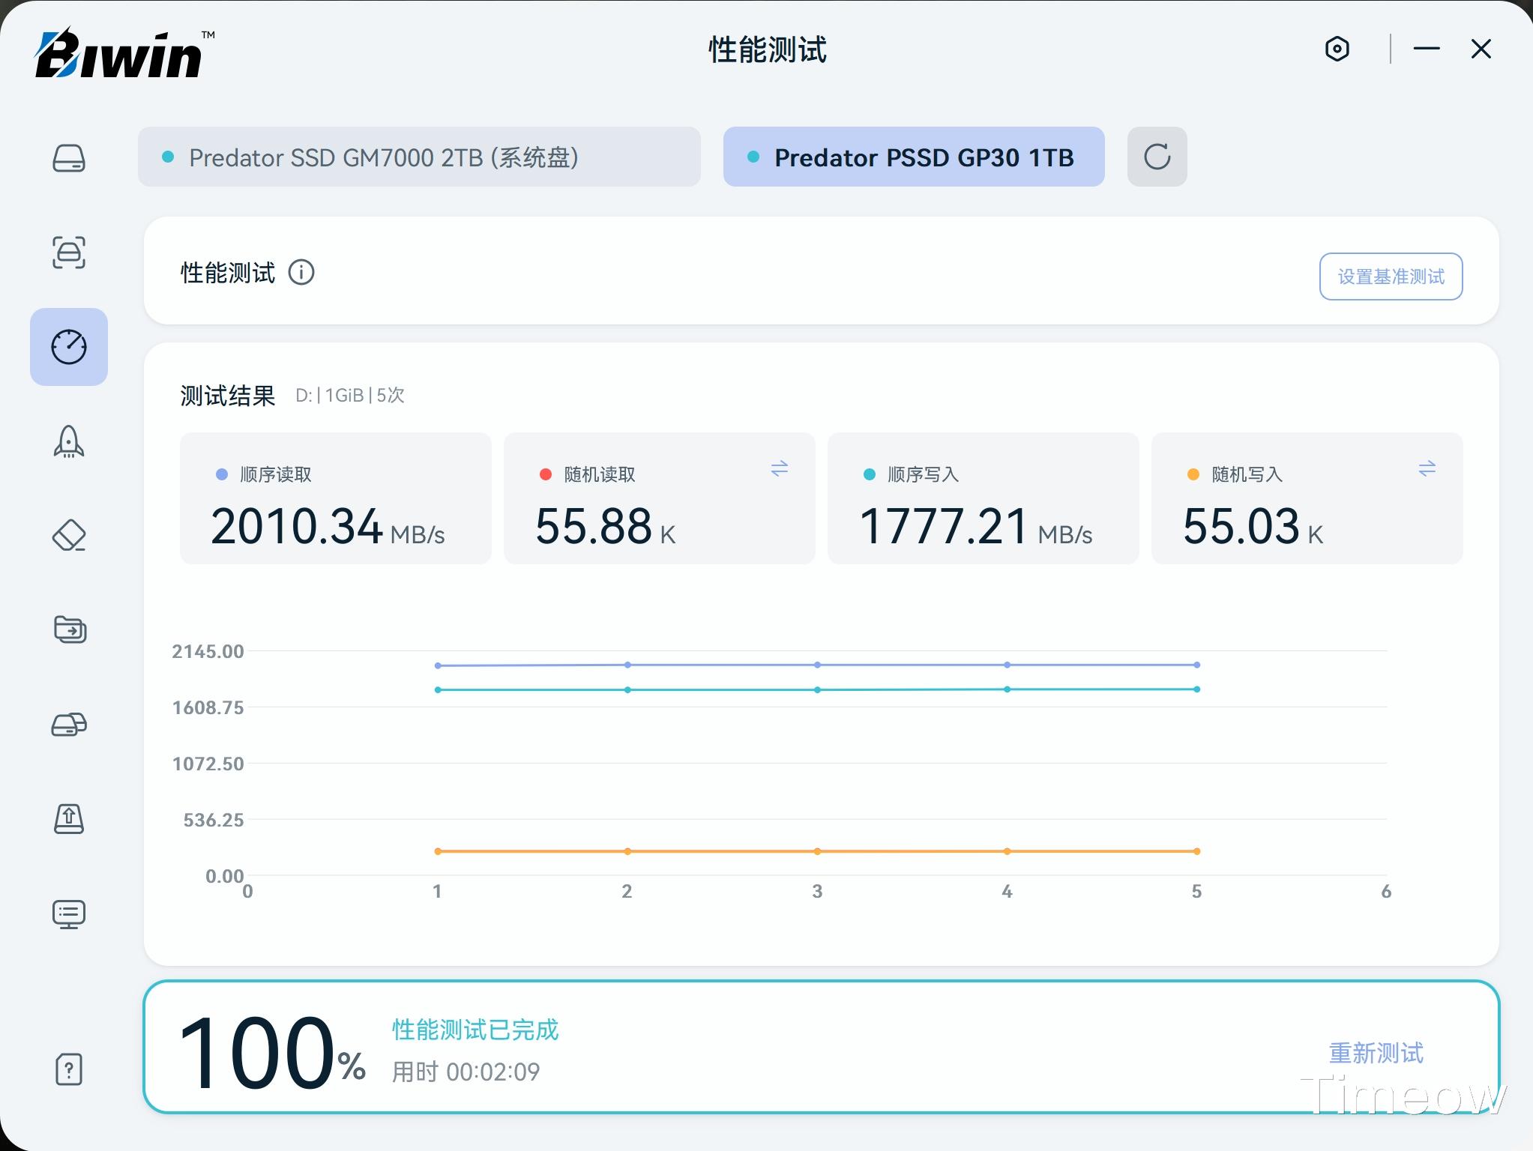The height and width of the screenshot is (1151, 1533).
Task: Toggle the 随机写入 unit switch arrows
Action: click(x=1427, y=469)
